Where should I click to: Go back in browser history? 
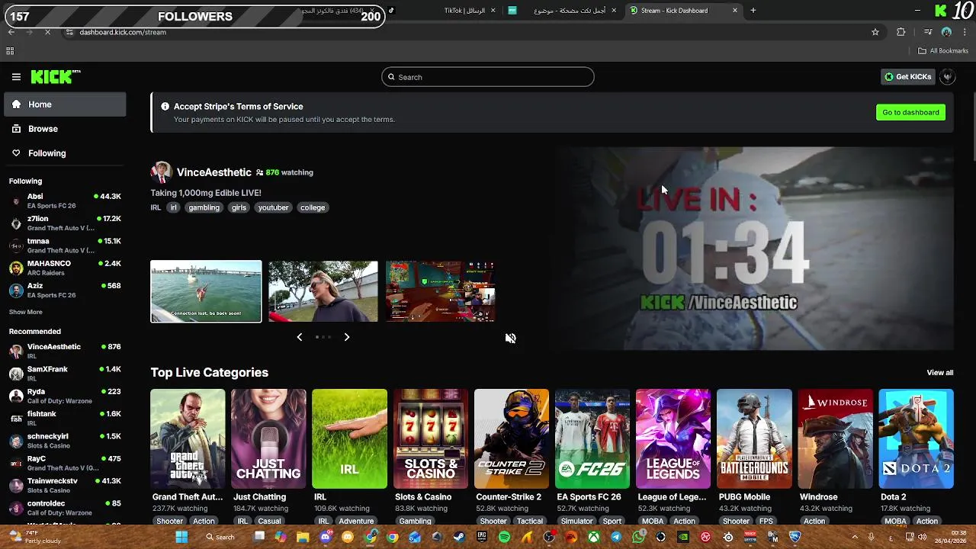(11, 32)
